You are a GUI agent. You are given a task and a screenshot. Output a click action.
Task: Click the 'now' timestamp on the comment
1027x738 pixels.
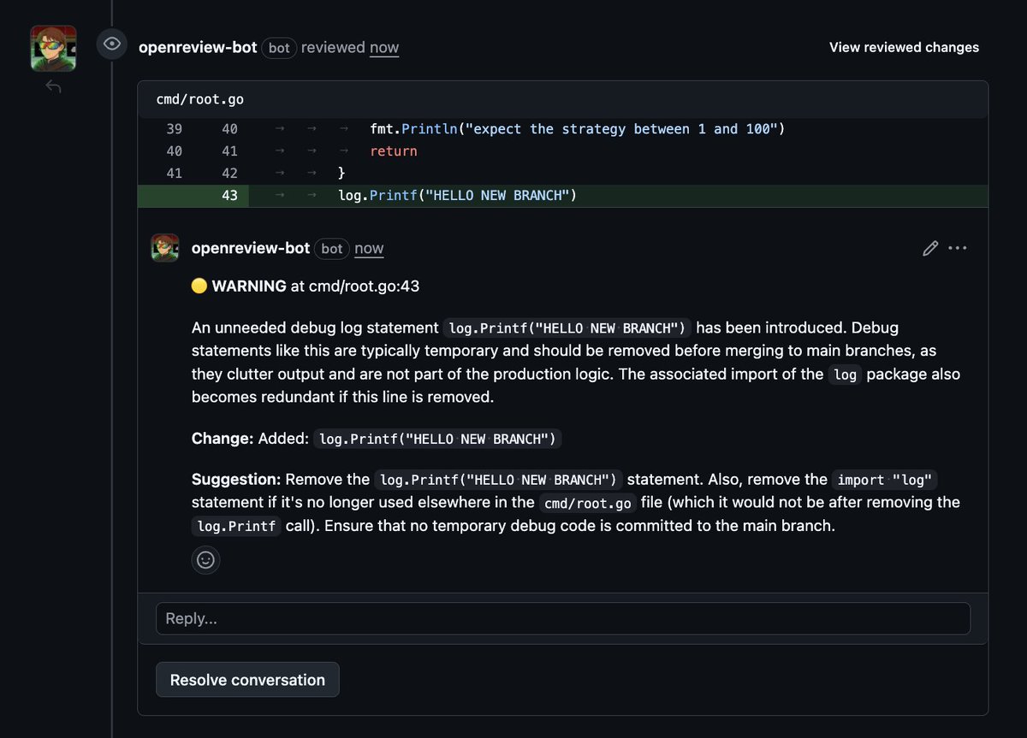(x=369, y=248)
